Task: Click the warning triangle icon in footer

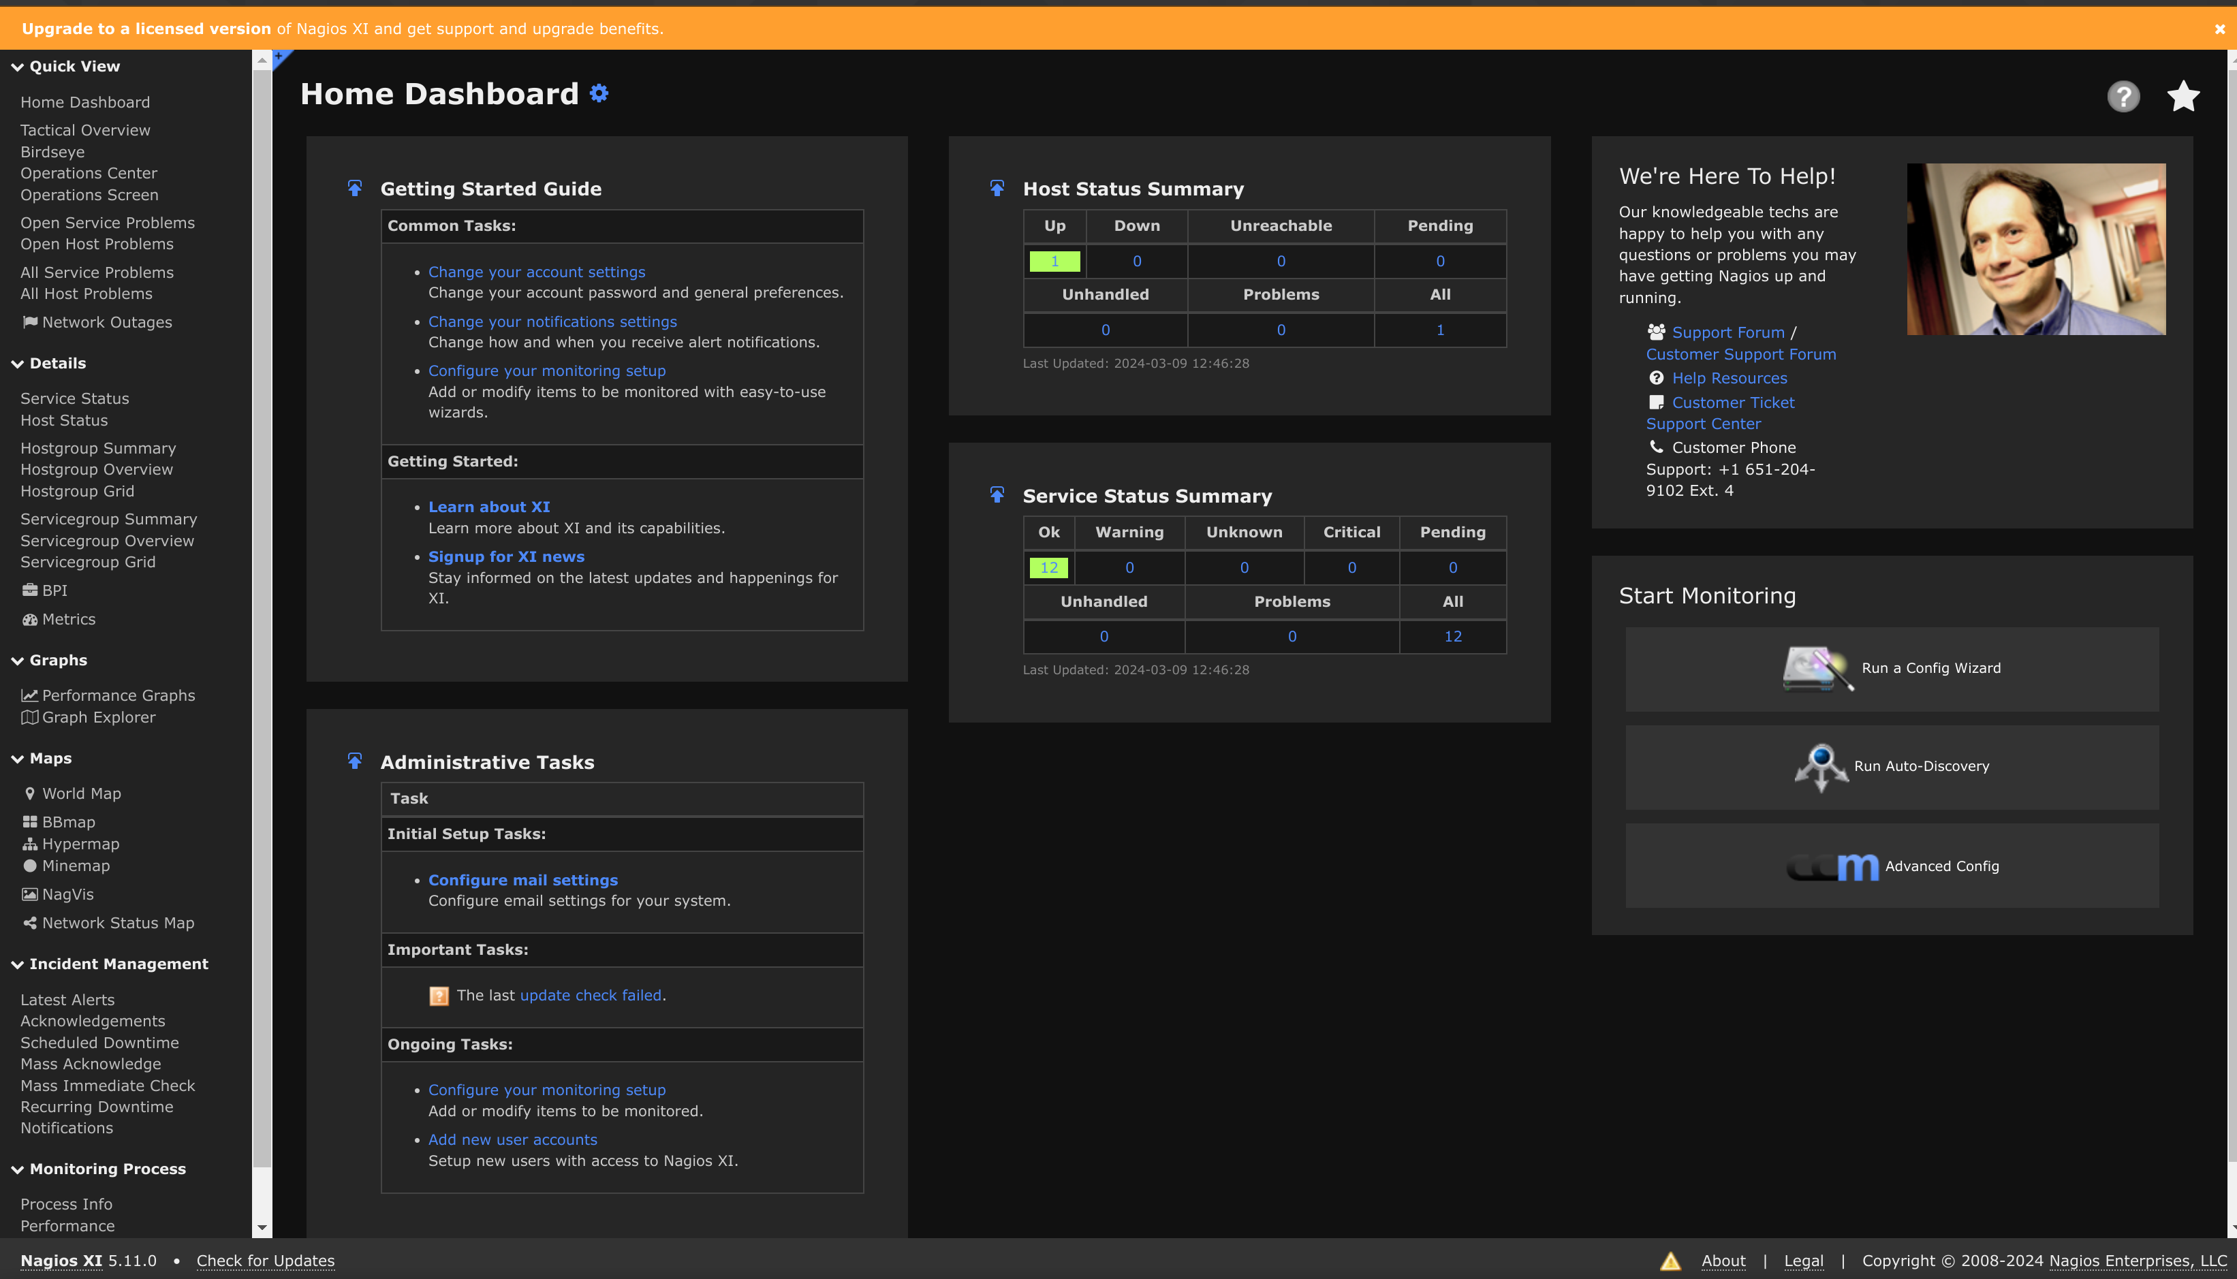Action: tap(1670, 1261)
